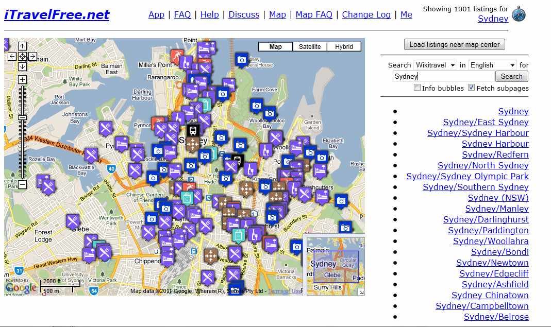Open the camera marker beside Opera House
The height and width of the screenshot is (327, 551).
pyautogui.click(x=242, y=60)
